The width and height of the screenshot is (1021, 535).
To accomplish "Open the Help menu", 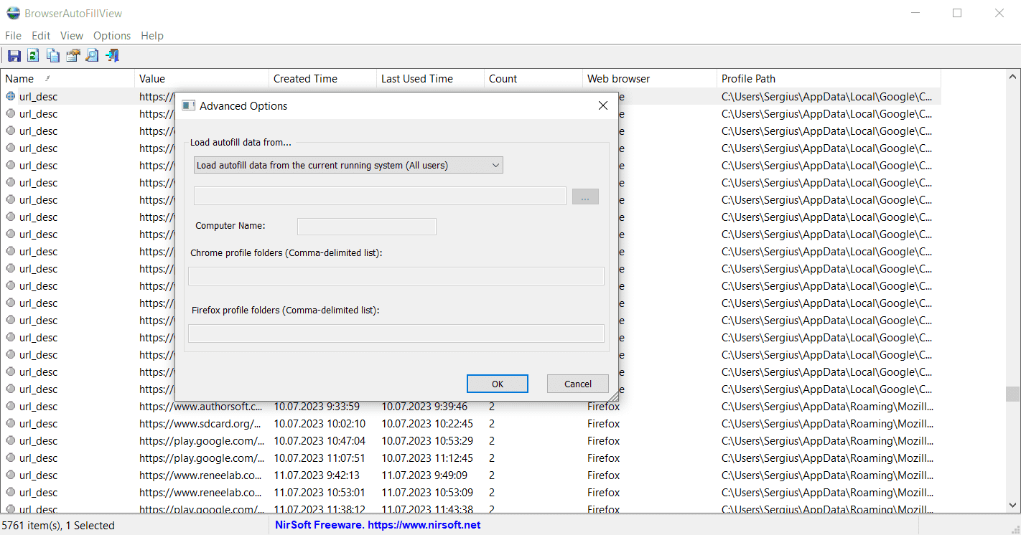I will click(152, 36).
